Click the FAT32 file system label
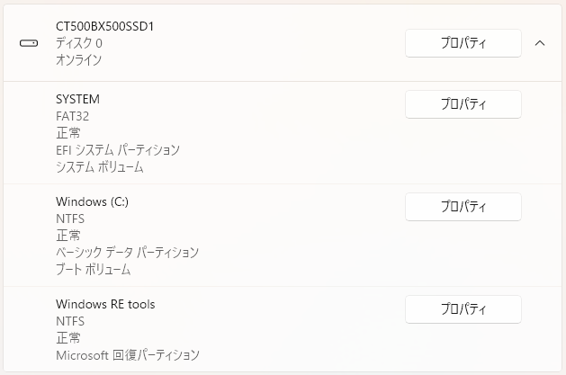The width and height of the screenshot is (566, 375). click(x=72, y=116)
